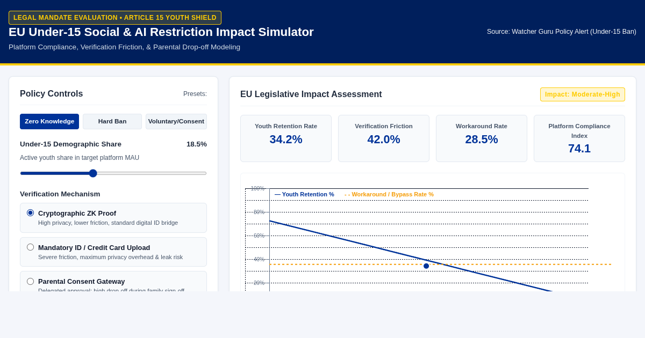The height and width of the screenshot is (338, 645).
Task: Click 'Severe friction, maximum privacy overhead' description
Action: coord(111,257)
